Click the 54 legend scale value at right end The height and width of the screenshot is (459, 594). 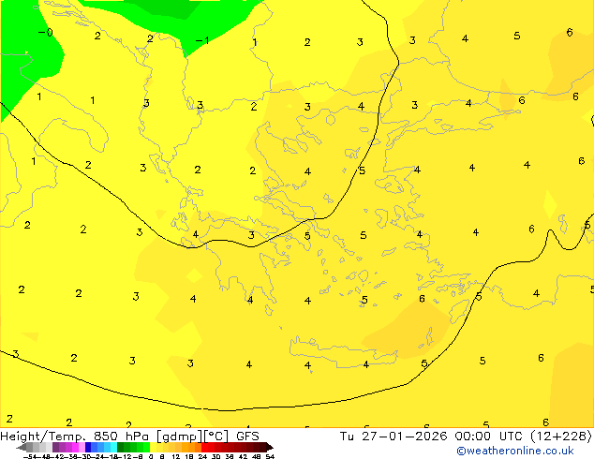click(270, 457)
